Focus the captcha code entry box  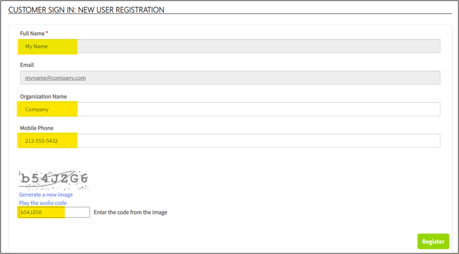click(x=55, y=213)
